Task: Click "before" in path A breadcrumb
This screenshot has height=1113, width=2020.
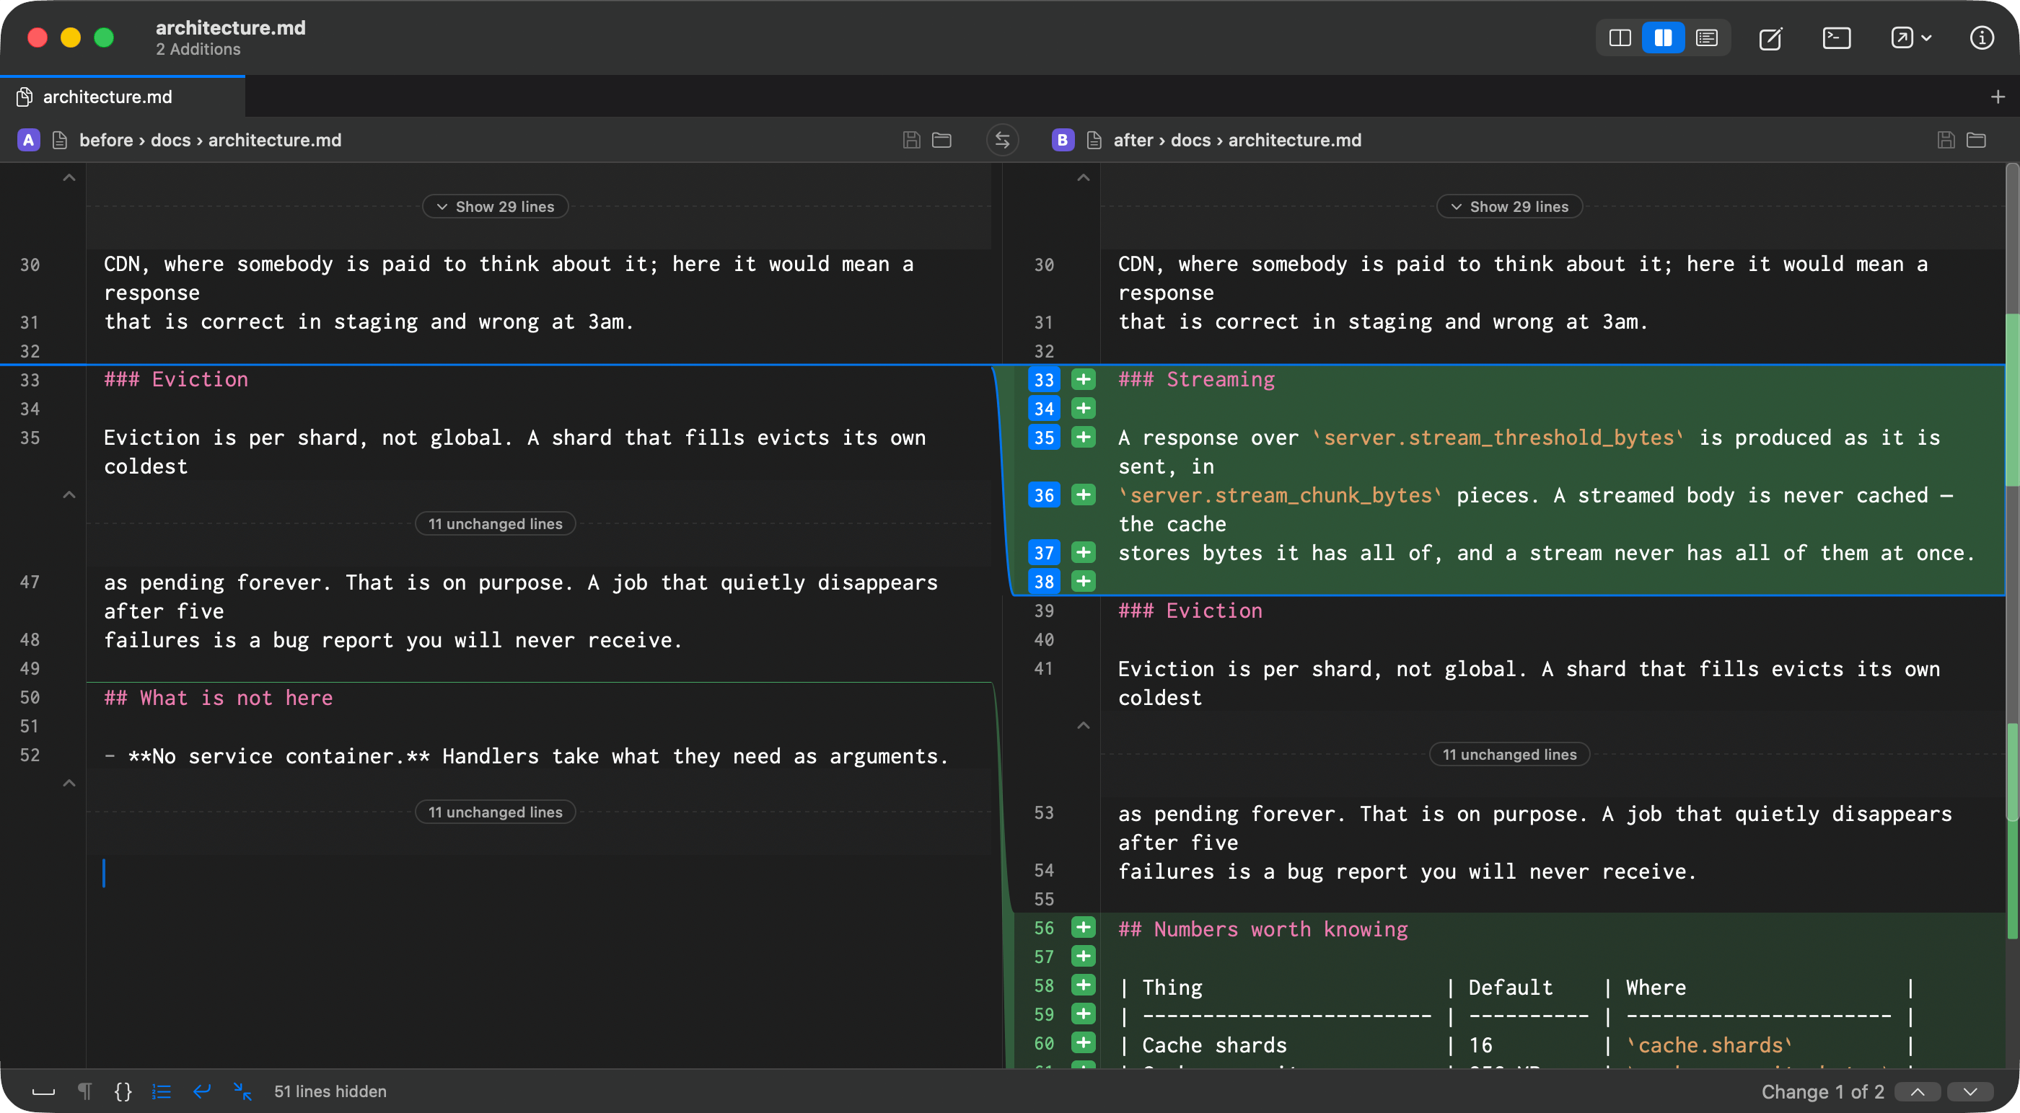Action: 106,141
